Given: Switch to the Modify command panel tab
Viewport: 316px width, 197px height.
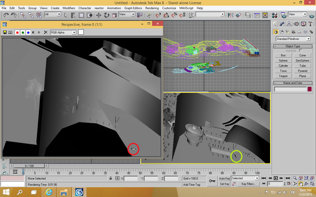Looking at the screenshot, I should point(282,24).
